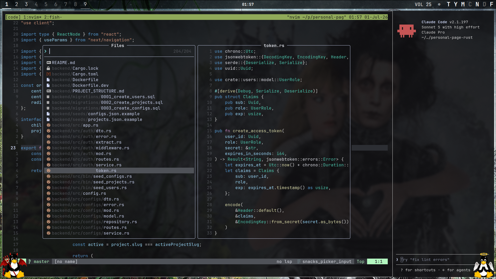Open backend/src/auth/middleware.rs from the file list

pyautogui.click(x=119, y=148)
